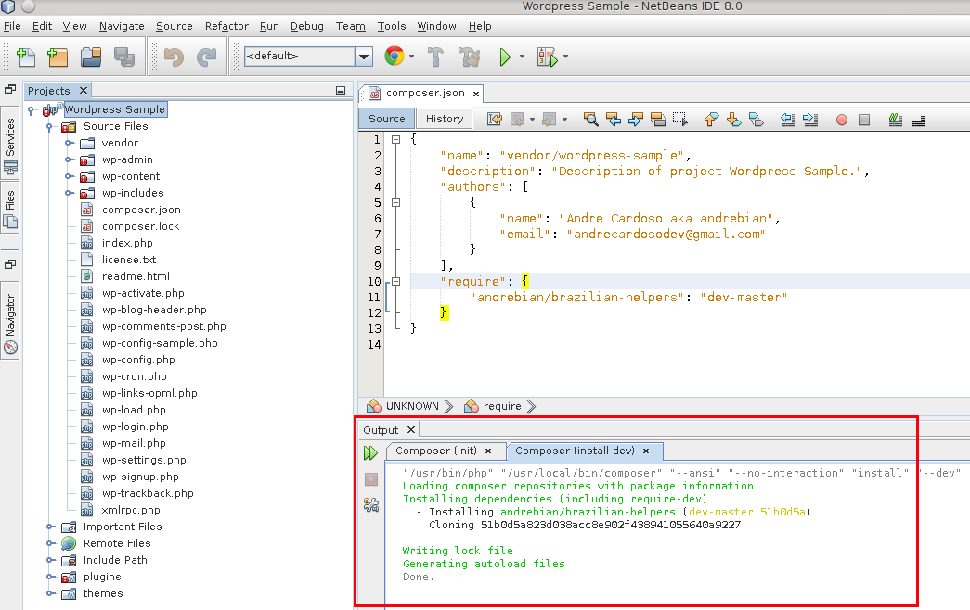
Task: Click the Clean and Build Project icon
Action: click(470, 57)
